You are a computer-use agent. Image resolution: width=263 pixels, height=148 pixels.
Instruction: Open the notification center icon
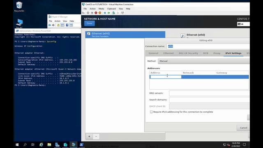tap(245, 145)
